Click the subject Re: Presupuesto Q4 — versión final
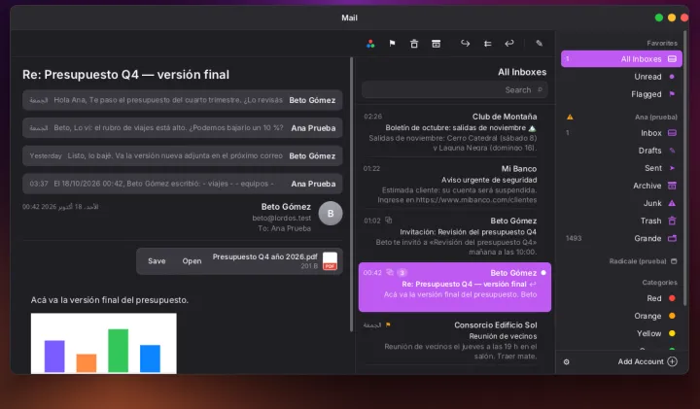The image size is (700, 409). coord(125,75)
